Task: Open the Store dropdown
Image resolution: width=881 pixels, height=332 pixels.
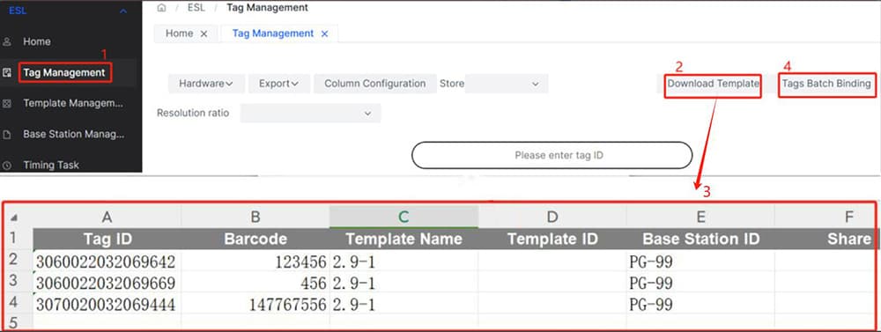Action: (x=507, y=84)
